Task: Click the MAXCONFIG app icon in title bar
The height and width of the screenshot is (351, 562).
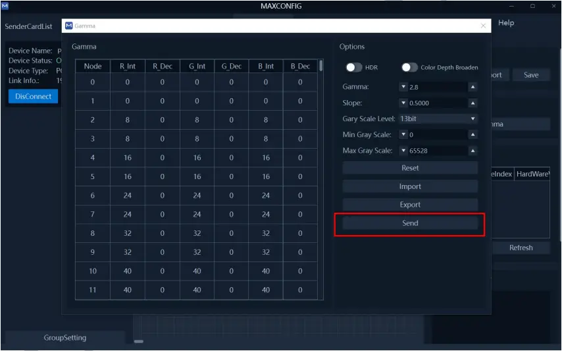Action: 5,6
